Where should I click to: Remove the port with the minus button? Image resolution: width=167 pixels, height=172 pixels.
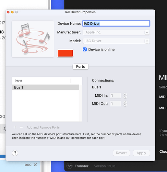[21, 127]
